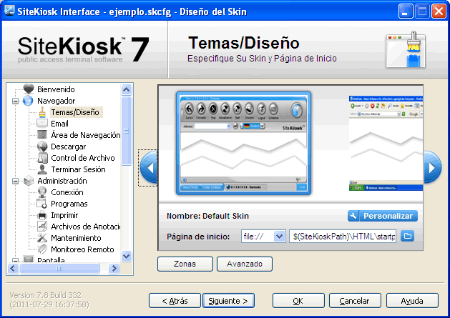Screen dimensions: 450x318
Task: Open folder browse icon for start page
Action: point(408,237)
